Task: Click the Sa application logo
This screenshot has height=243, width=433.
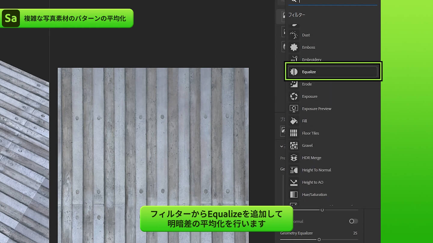Action: click(x=11, y=18)
